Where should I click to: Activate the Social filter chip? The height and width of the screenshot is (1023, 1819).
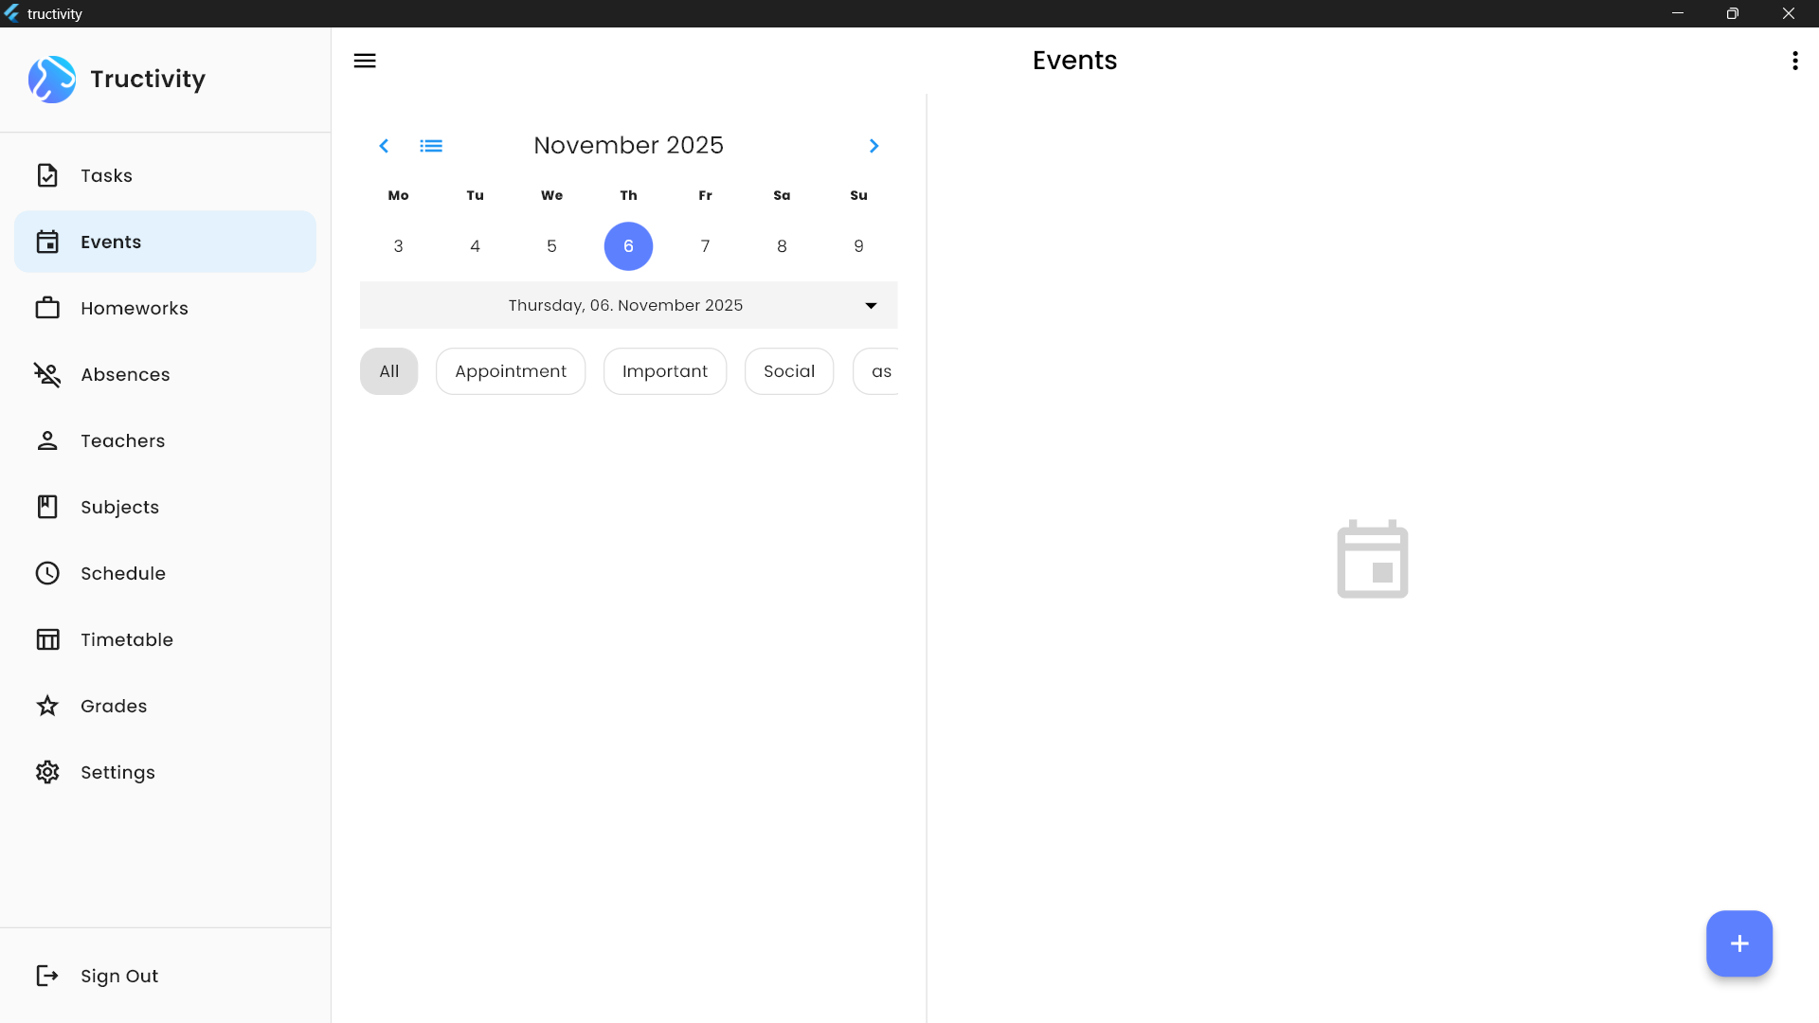point(788,371)
